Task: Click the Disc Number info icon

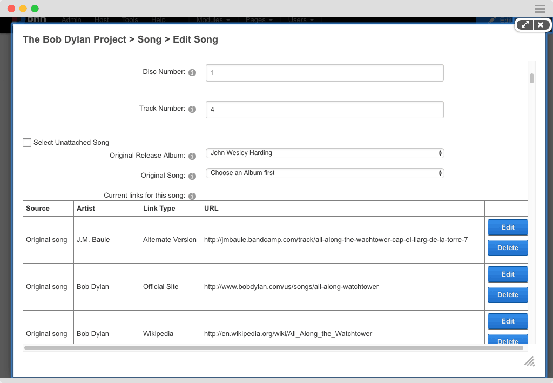Action: click(x=192, y=72)
